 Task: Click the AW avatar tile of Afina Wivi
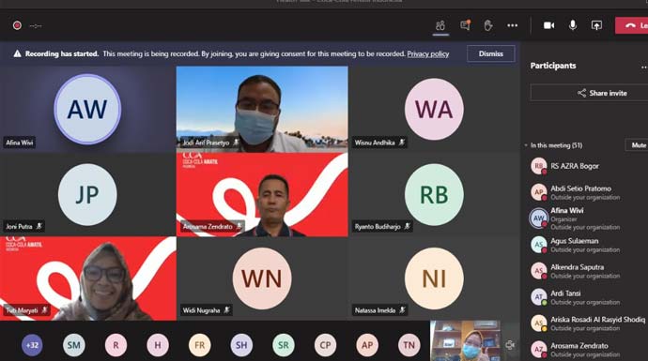87,110
